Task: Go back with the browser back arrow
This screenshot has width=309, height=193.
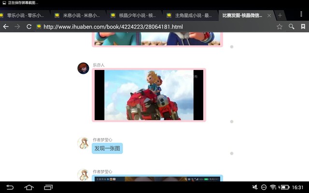Action: tap(6, 27)
